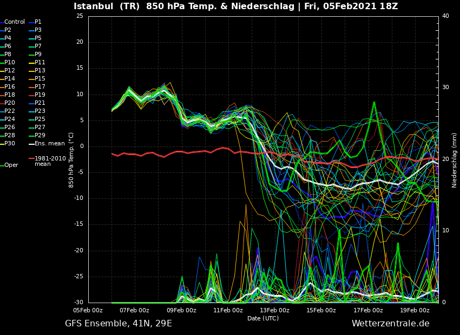Click the '-25' temperature axis tick label
The image size is (460, 335).
78,277
